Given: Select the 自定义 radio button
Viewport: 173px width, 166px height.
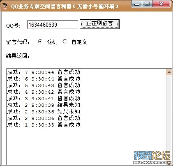Looking at the screenshot, I should pyautogui.click(x=65, y=41).
